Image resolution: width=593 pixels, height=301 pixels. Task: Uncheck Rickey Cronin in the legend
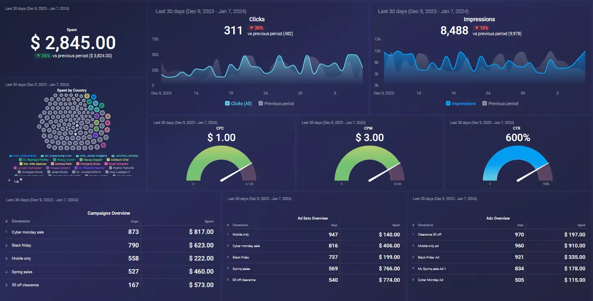pos(54,159)
